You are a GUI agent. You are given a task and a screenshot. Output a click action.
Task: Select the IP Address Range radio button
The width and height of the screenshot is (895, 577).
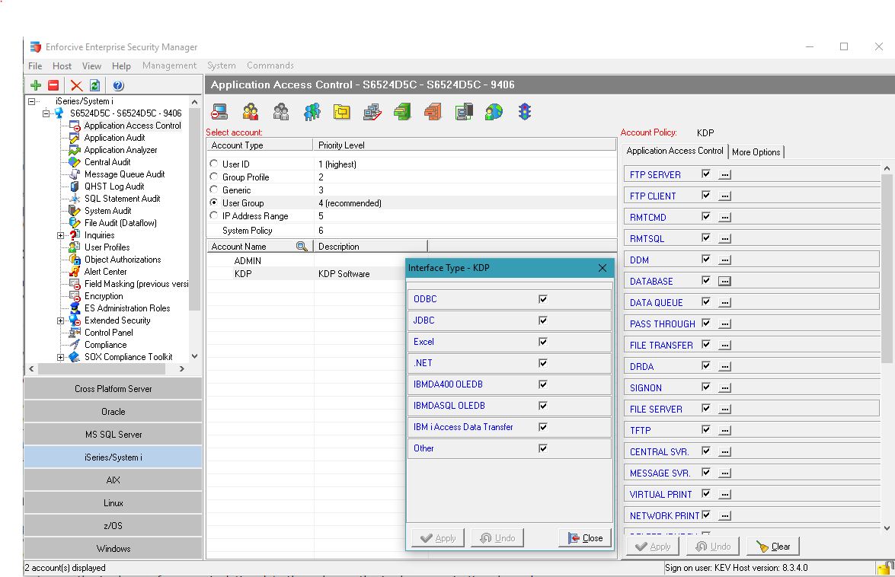214,216
